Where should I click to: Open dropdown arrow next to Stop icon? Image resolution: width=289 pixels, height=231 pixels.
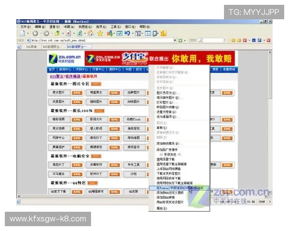point(74,34)
